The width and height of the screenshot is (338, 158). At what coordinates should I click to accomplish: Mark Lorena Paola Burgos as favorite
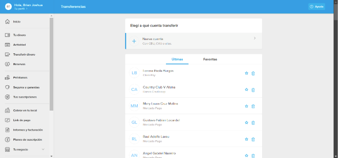coord(247,73)
